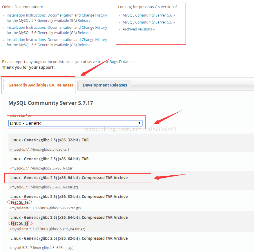Switch to Development Releases tab
The height and width of the screenshot is (252, 254).
pos(105,85)
